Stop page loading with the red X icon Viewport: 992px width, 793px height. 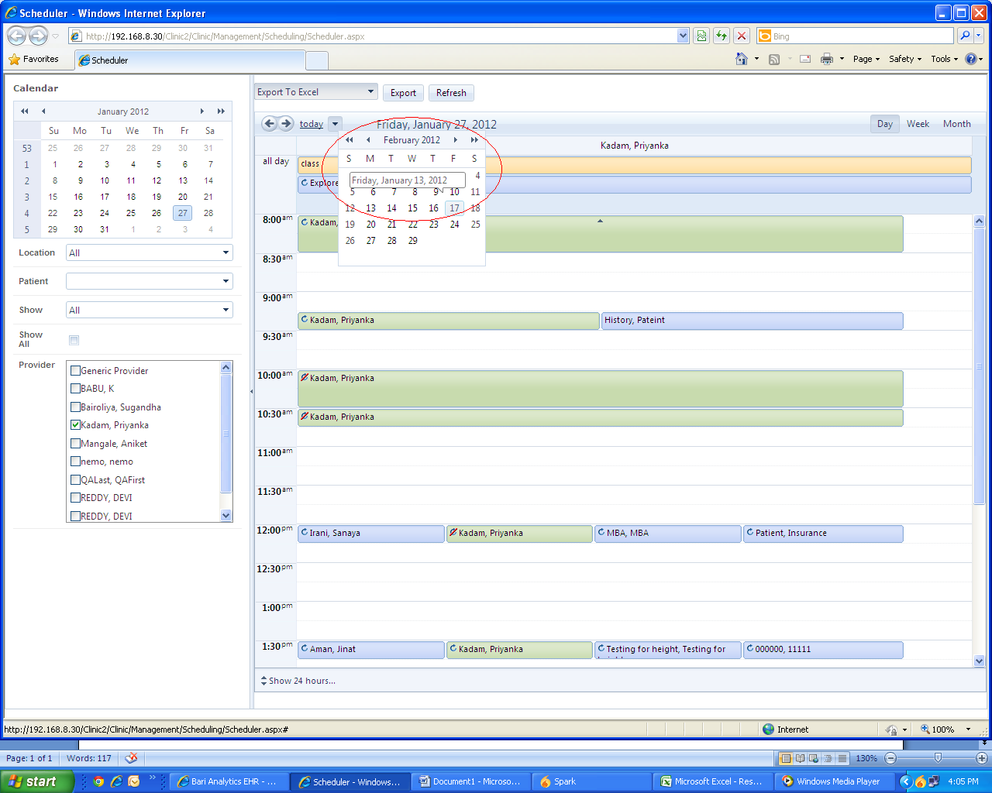click(742, 36)
